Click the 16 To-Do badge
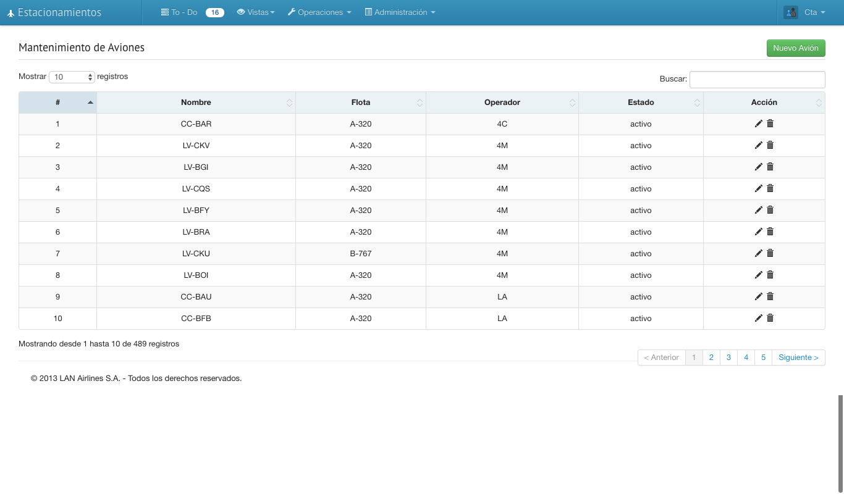This screenshot has height=494, width=844. (214, 12)
